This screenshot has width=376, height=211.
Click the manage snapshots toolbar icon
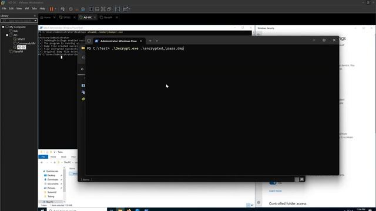(x=83, y=9)
